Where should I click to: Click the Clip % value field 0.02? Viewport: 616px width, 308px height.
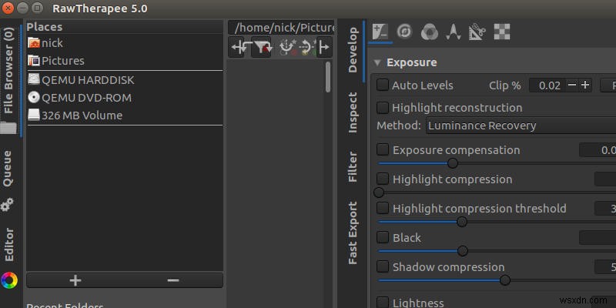pyautogui.click(x=547, y=85)
